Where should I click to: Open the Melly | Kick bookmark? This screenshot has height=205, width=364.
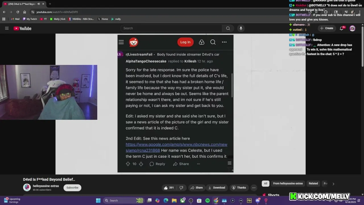pyautogui.click(x=57, y=19)
